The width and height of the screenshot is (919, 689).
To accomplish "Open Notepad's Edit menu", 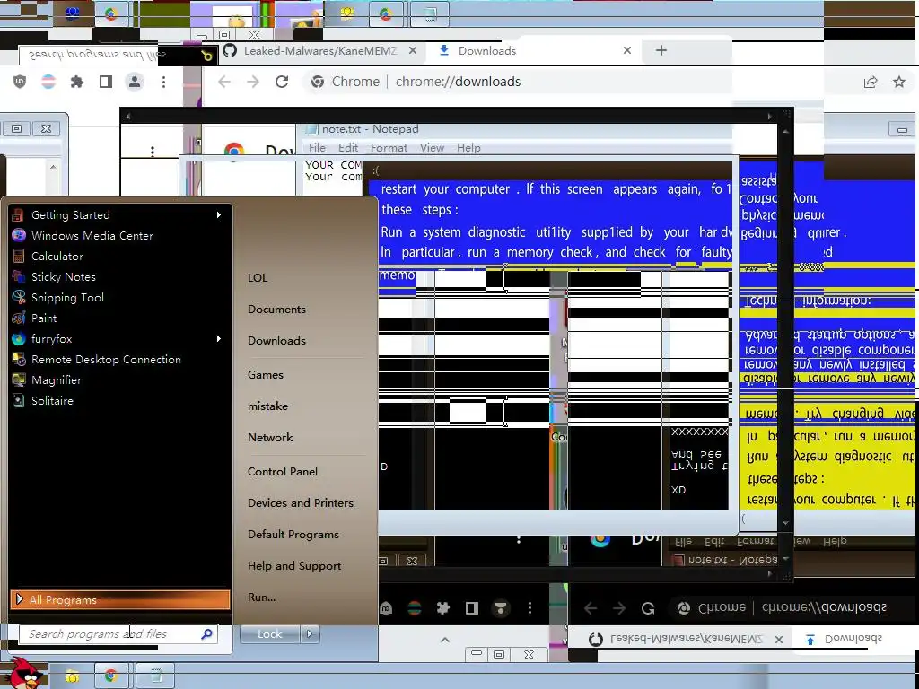I will pyautogui.click(x=348, y=148).
